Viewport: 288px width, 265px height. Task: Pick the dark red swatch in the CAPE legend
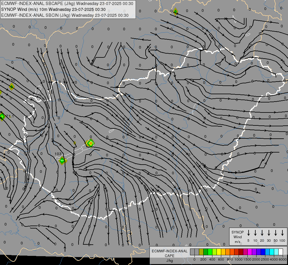(241, 252)
